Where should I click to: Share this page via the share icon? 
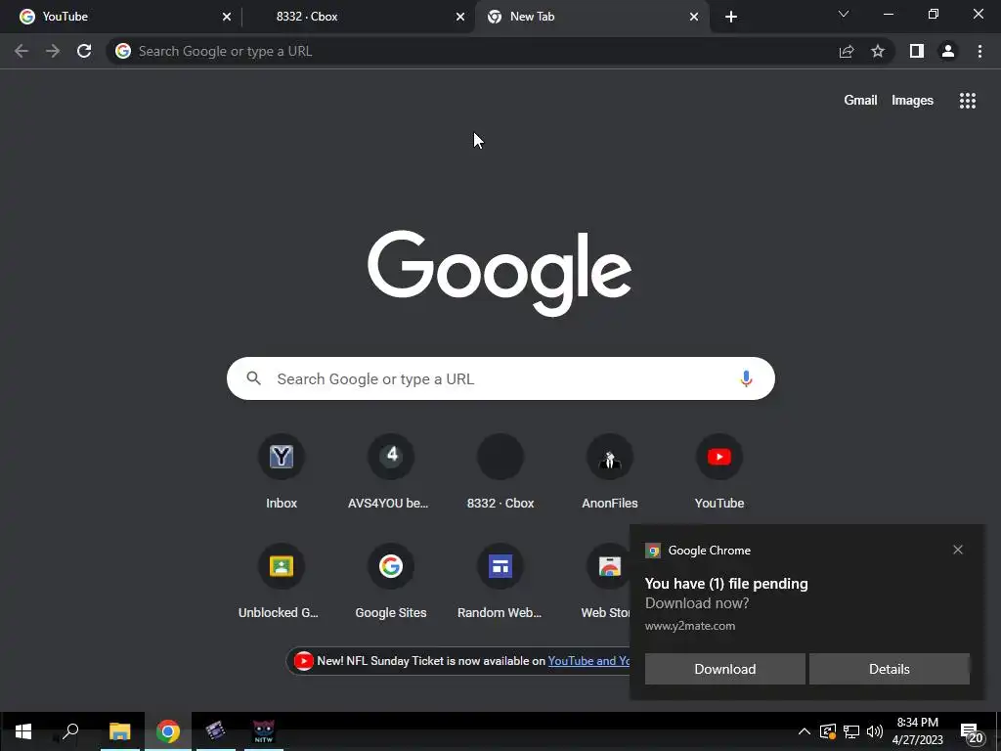[x=847, y=51]
